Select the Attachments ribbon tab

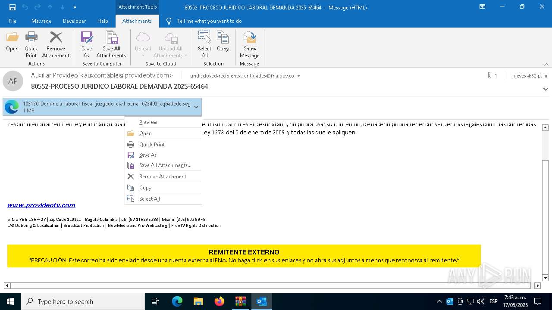pos(137,21)
